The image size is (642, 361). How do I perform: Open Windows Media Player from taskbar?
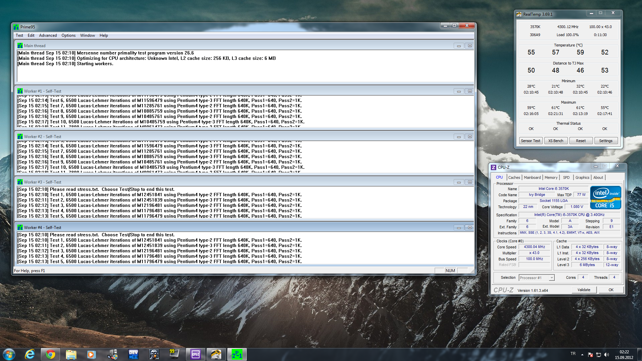click(92, 354)
